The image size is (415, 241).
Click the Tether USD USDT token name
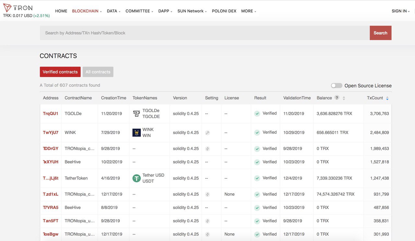[153, 178]
